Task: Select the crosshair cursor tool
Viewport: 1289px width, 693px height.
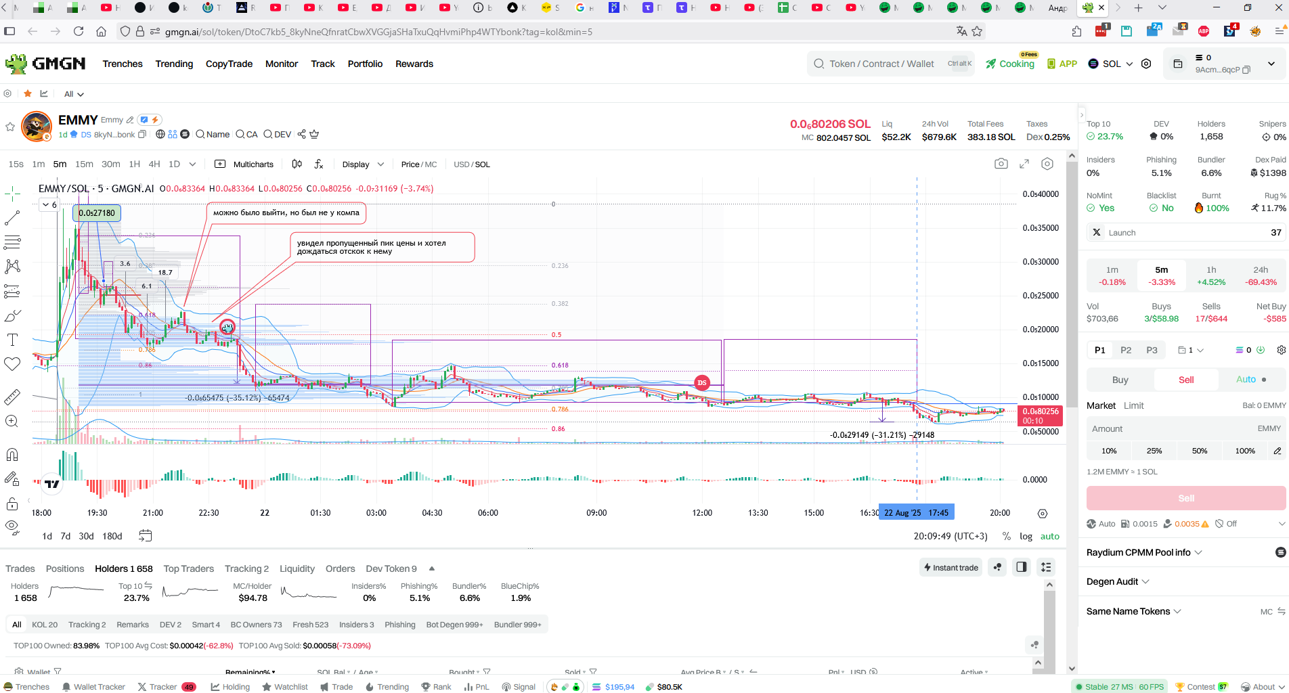Action: coord(12,194)
